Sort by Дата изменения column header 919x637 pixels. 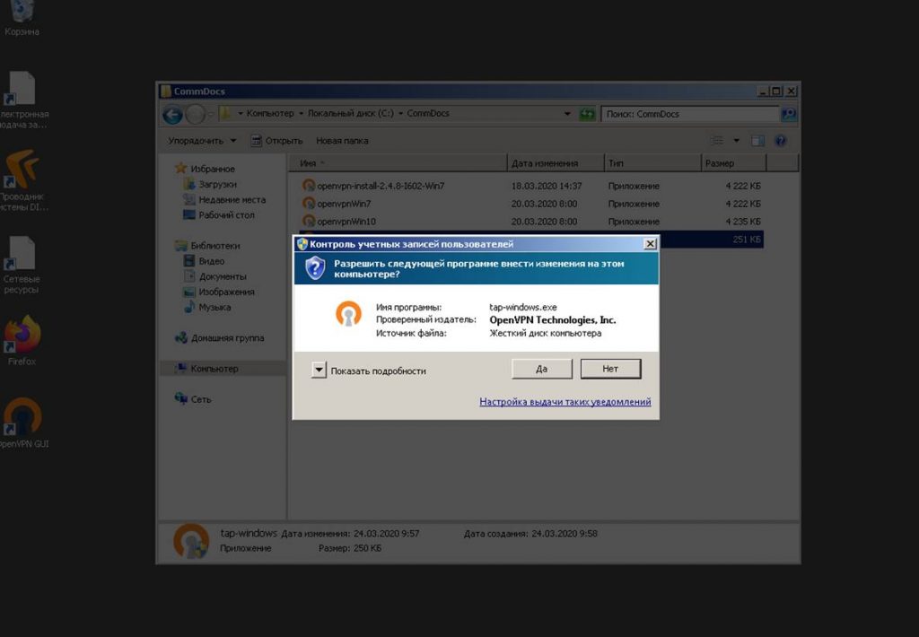click(x=555, y=163)
